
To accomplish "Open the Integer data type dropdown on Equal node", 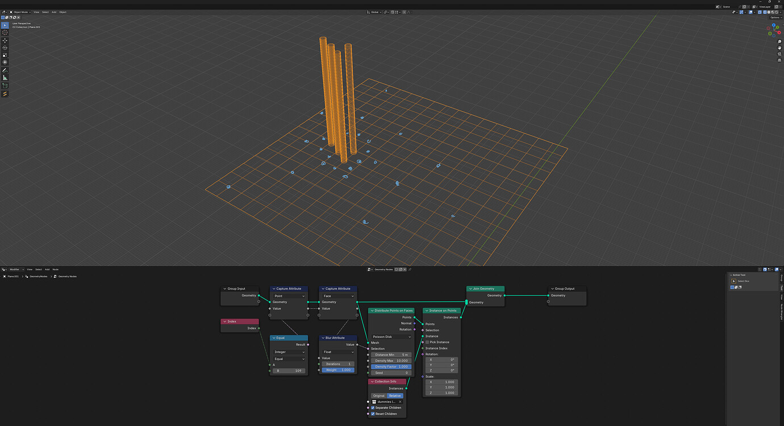I will [290, 352].
